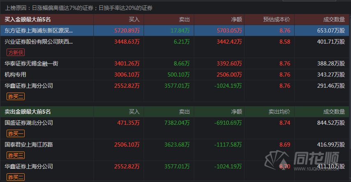351x182 pixels.
Task: Click the 17.84万 sell amount
Action: pos(180,31)
